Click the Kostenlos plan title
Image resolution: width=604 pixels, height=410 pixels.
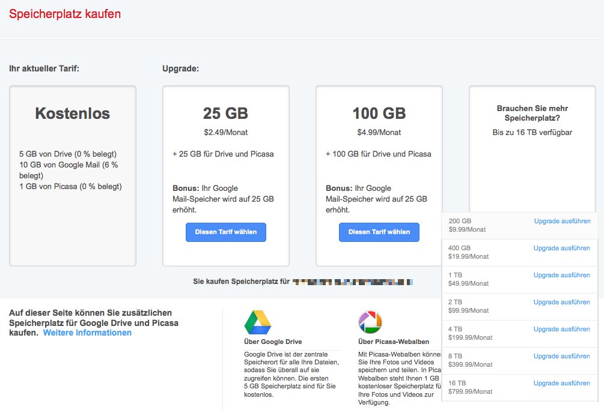pyautogui.click(x=72, y=113)
